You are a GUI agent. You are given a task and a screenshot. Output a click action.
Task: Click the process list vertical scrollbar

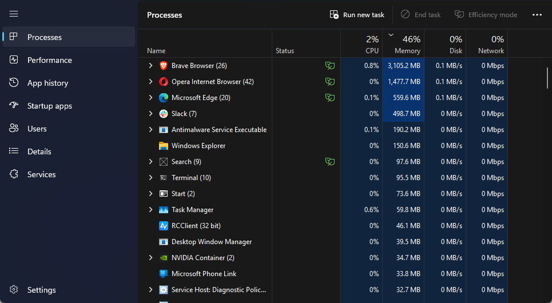(x=547, y=78)
